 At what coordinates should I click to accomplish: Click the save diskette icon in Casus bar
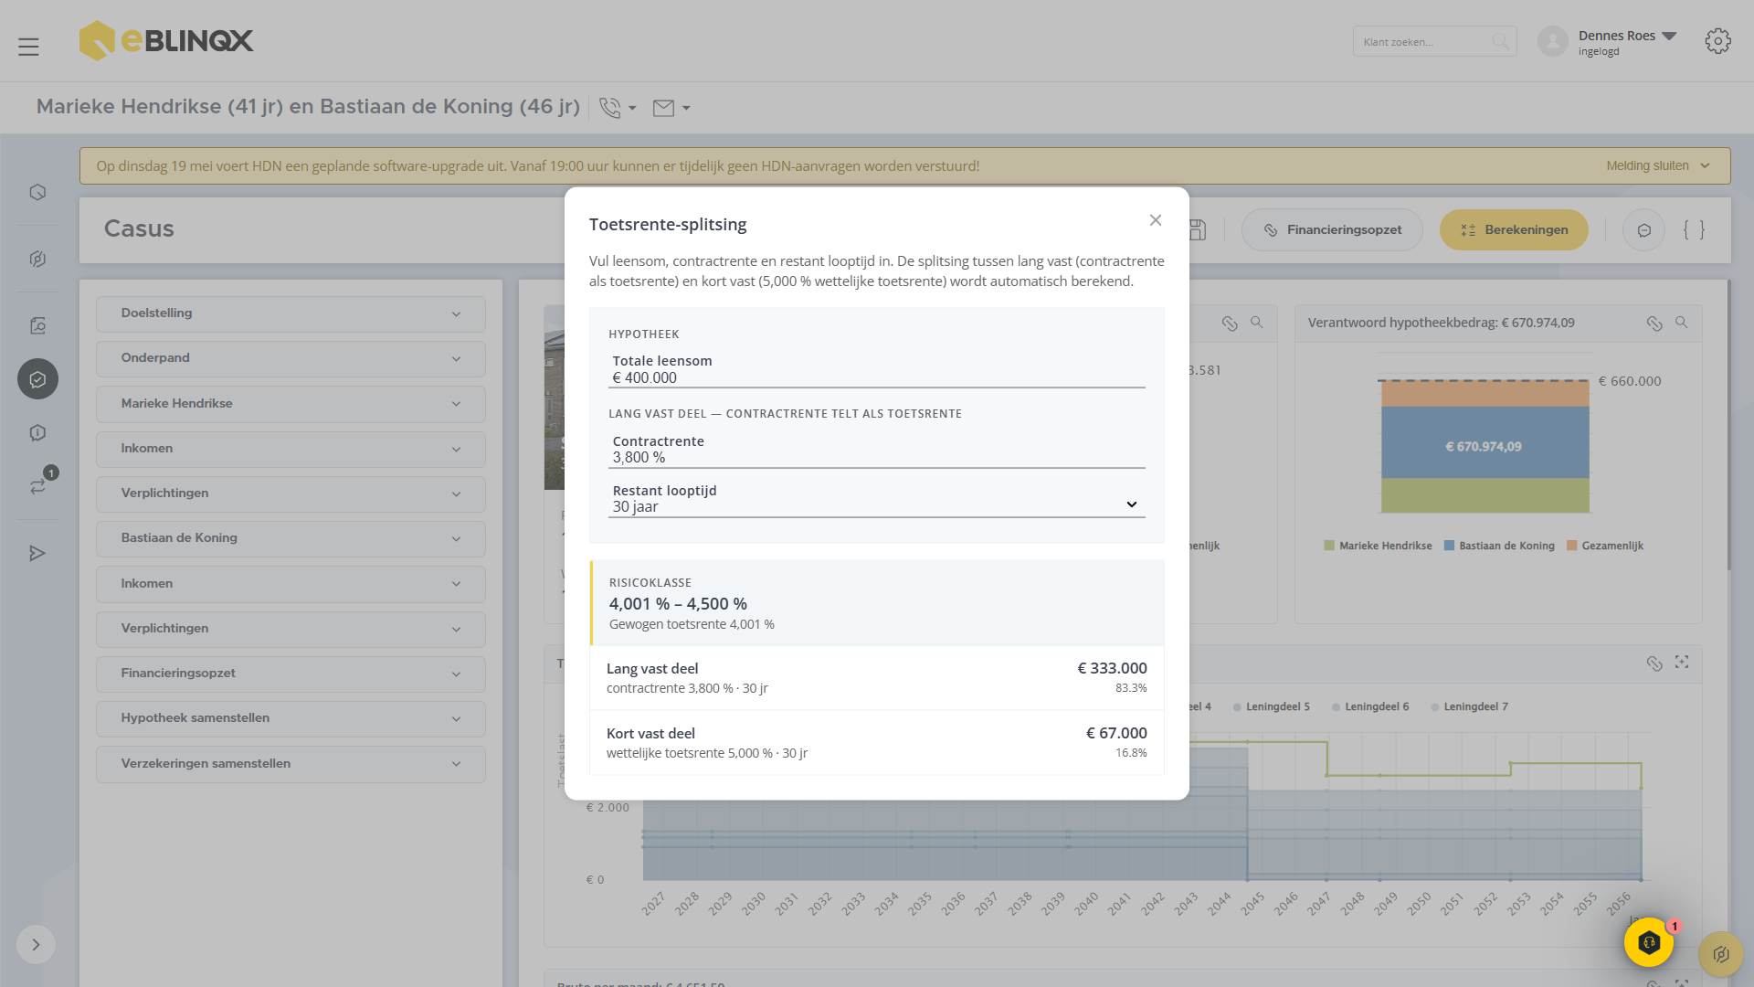pyautogui.click(x=1198, y=230)
